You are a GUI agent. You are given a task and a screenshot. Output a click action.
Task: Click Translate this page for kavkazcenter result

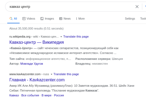click(66, 74)
